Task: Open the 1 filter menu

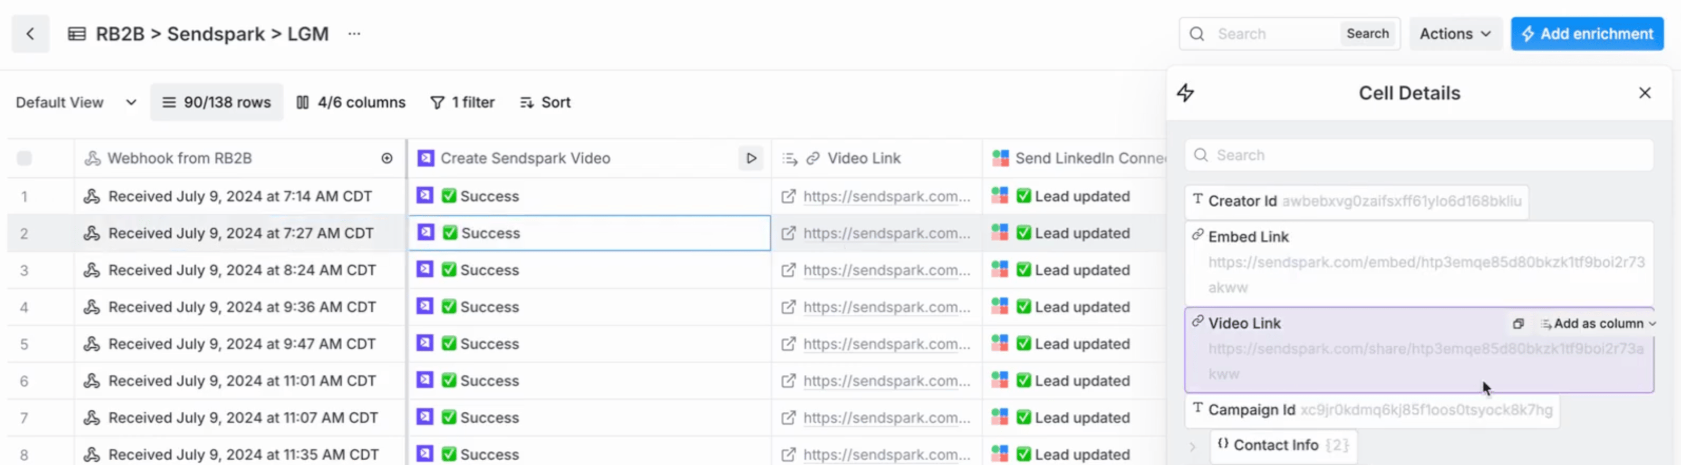Action: coord(462,102)
